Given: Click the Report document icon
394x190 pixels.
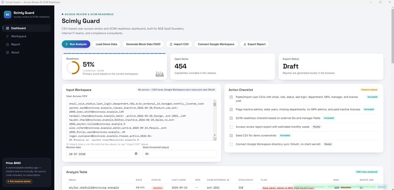Looking at the screenshot, I should (x=8, y=44).
